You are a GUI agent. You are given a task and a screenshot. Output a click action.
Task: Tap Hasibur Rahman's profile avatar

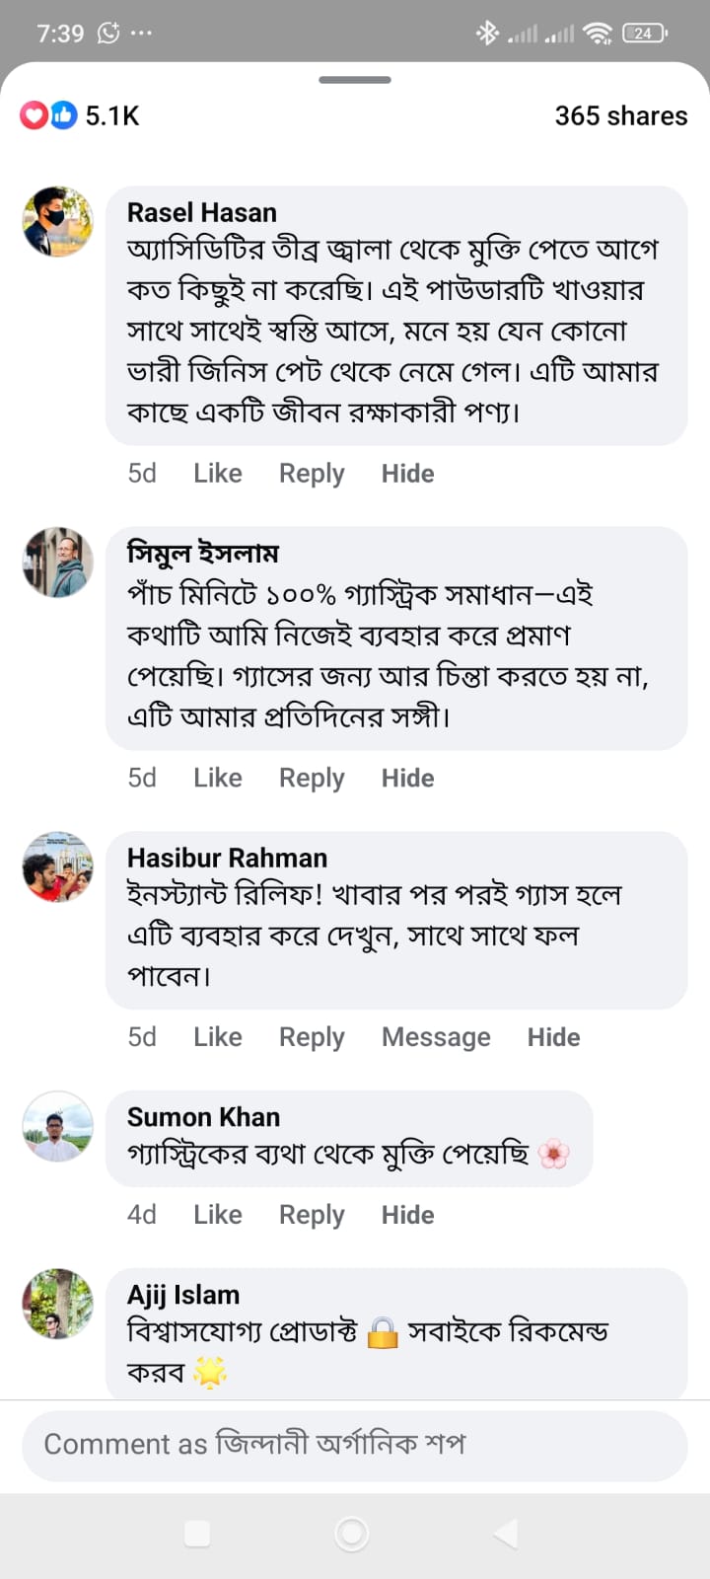[58, 866]
